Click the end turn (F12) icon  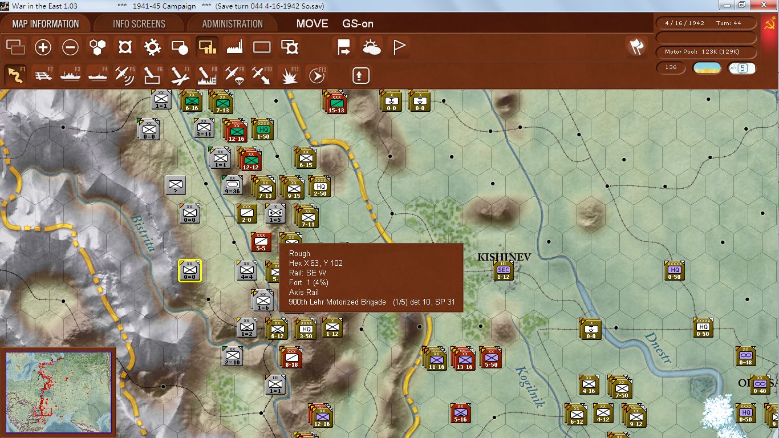point(317,75)
